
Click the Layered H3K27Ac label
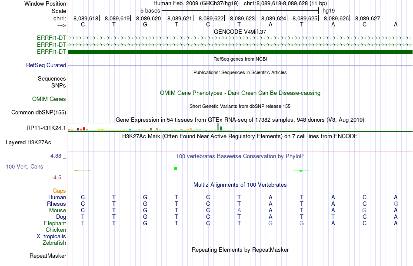click(x=28, y=143)
